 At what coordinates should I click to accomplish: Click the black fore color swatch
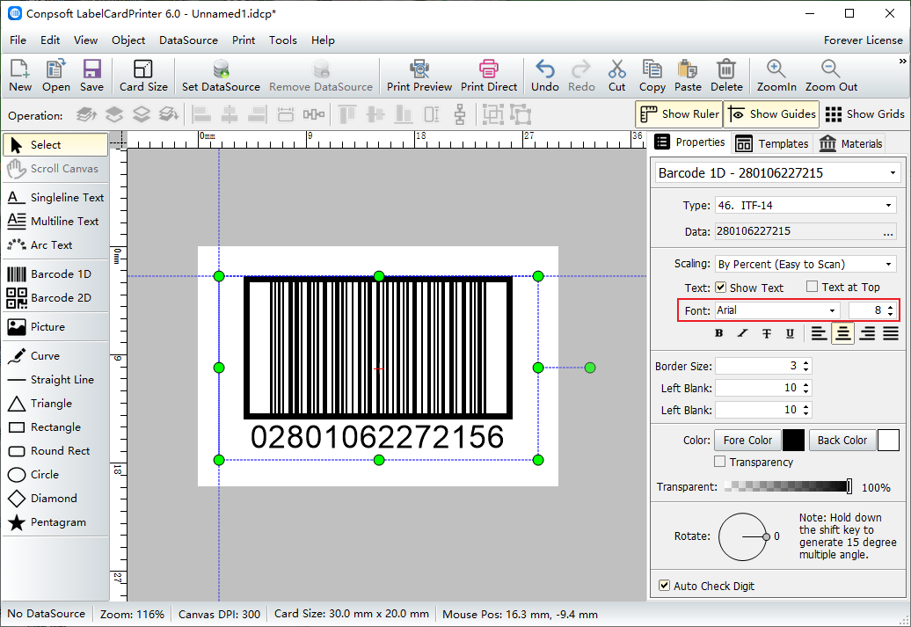click(793, 441)
